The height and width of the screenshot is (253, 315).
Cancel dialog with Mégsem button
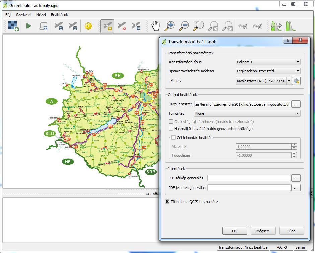(263, 231)
